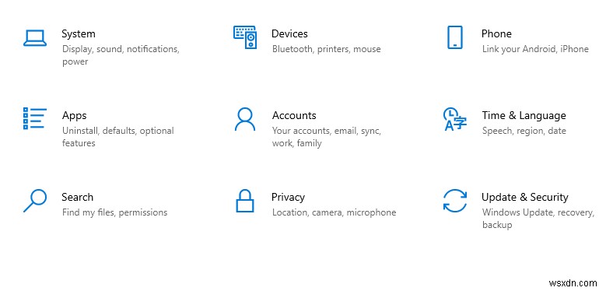Open the Update & Security heading
The height and width of the screenshot is (291, 606).
pos(525,197)
